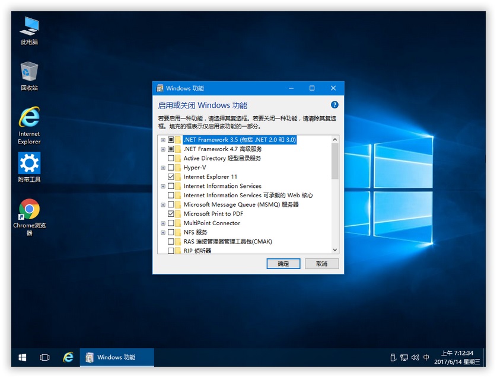
Task: Open the Windows Start menu
Action: 23,357
